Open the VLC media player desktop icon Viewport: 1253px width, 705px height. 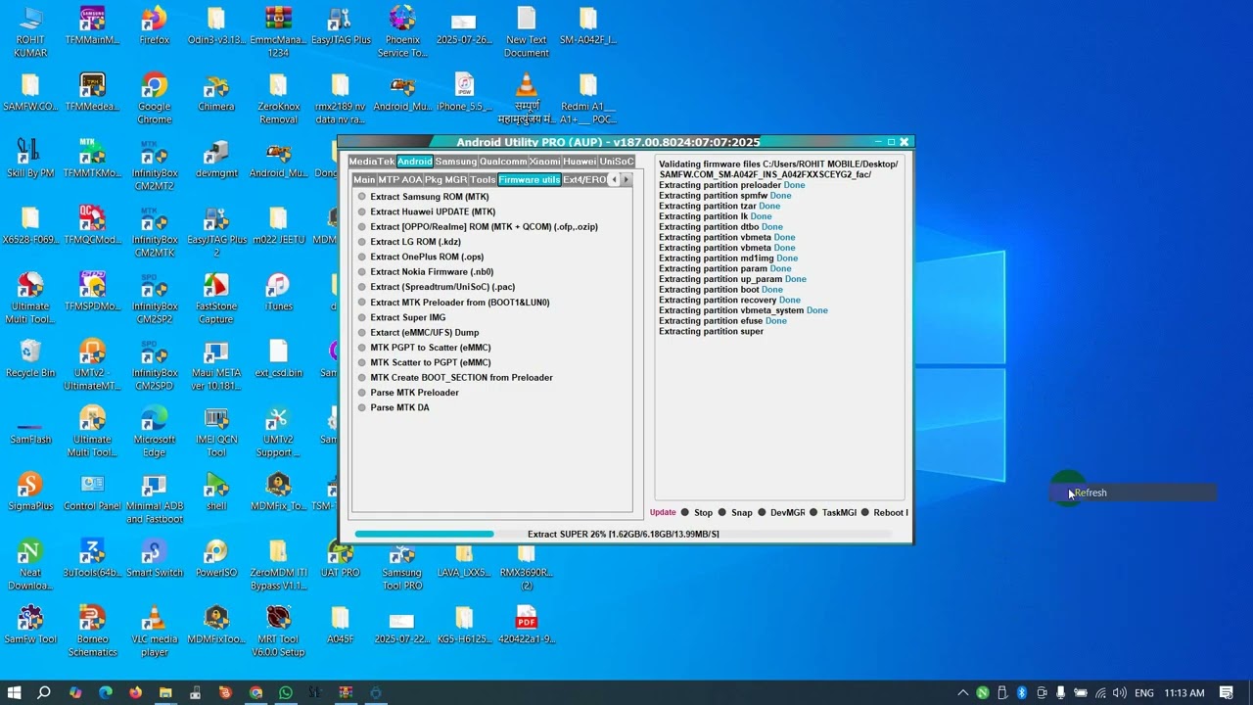click(x=155, y=632)
